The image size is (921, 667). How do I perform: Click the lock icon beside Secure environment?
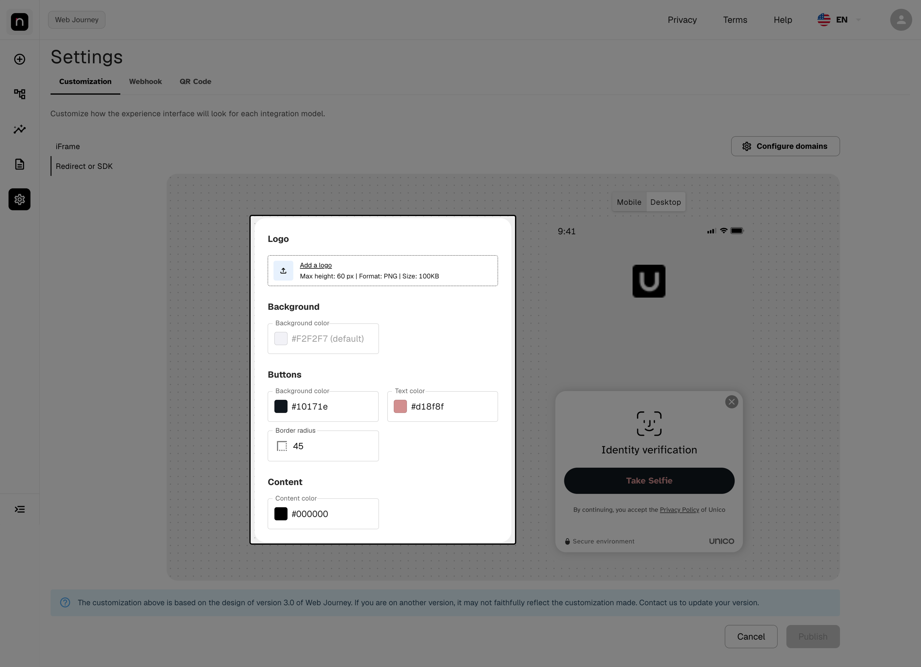click(567, 541)
